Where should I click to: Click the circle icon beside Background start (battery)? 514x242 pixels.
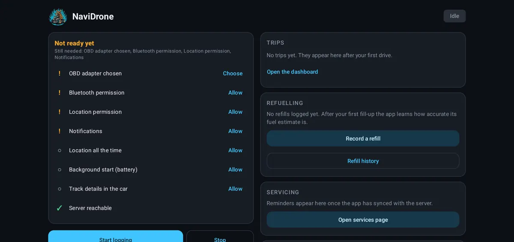tap(60, 170)
